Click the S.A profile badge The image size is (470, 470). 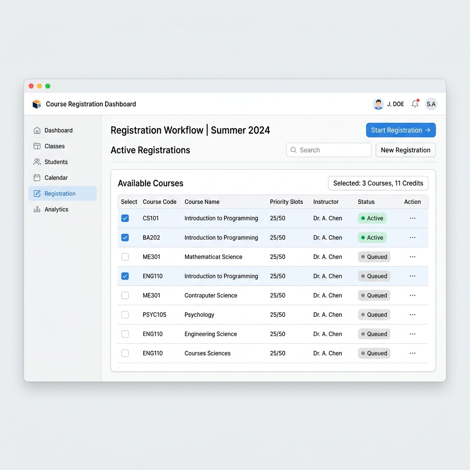pos(431,104)
